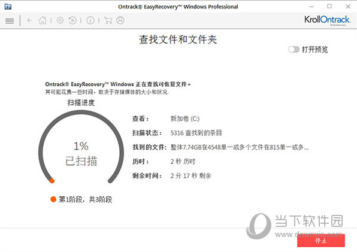The height and width of the screenshot is (252, 357).
Task: Minimize the EasyRecovery window
Action: click(311, 7)
